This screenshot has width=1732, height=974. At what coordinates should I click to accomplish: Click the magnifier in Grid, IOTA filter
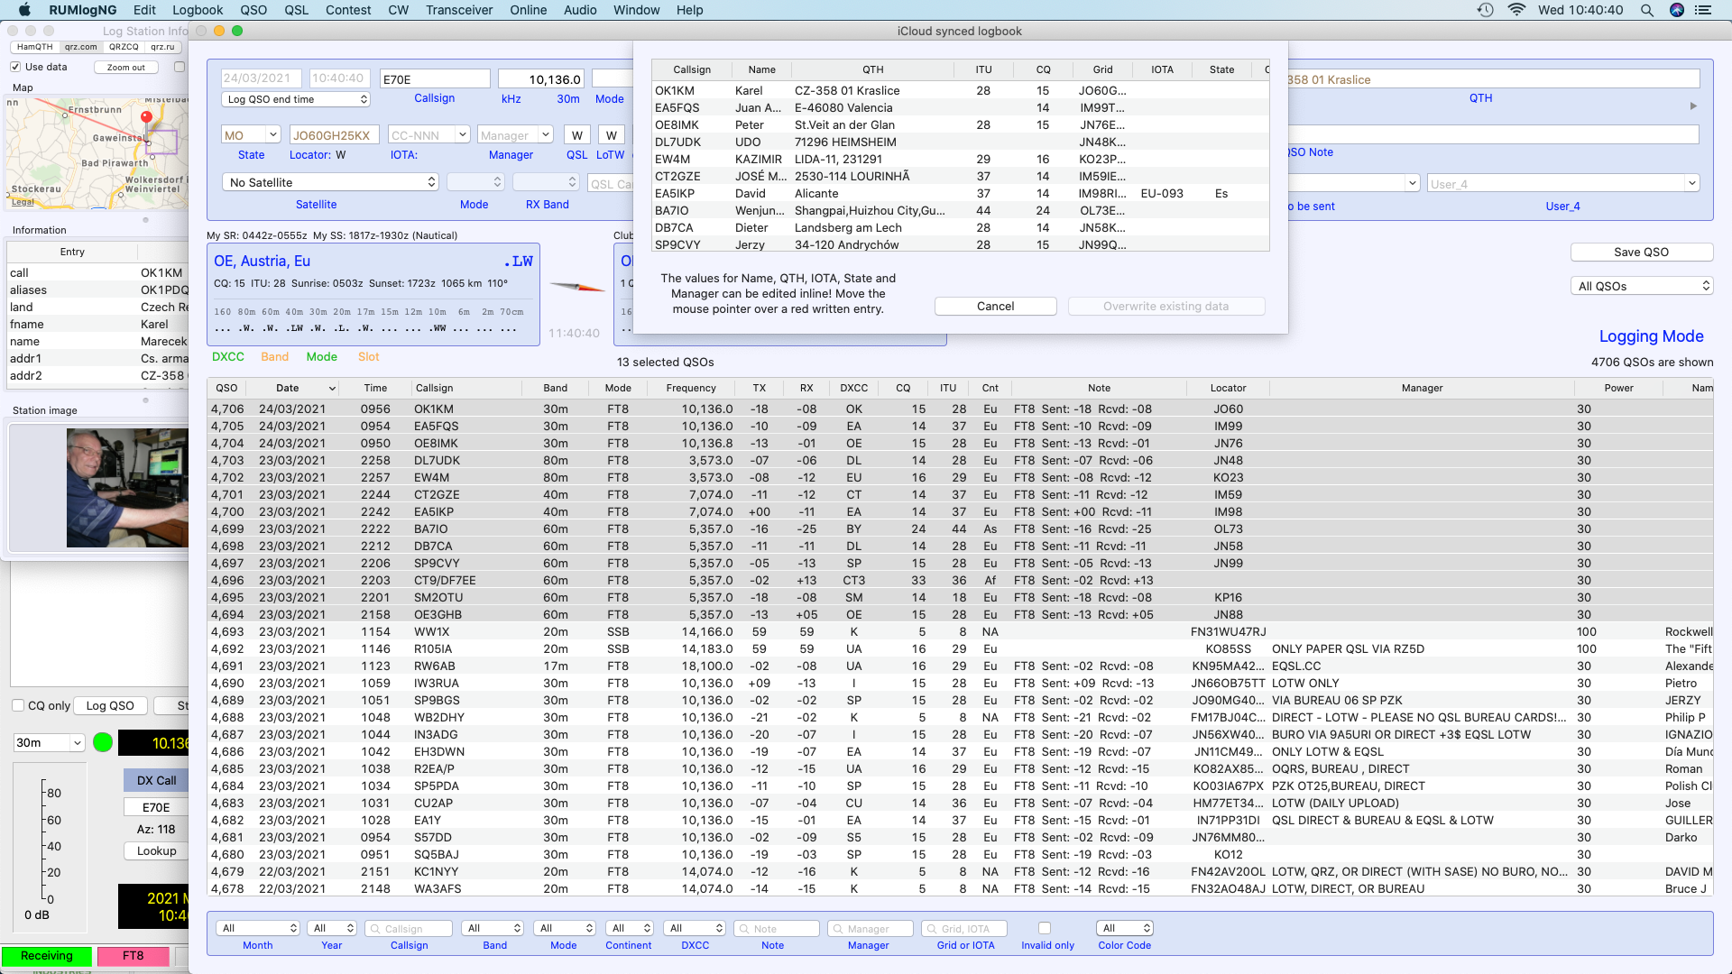pos(932,929)
